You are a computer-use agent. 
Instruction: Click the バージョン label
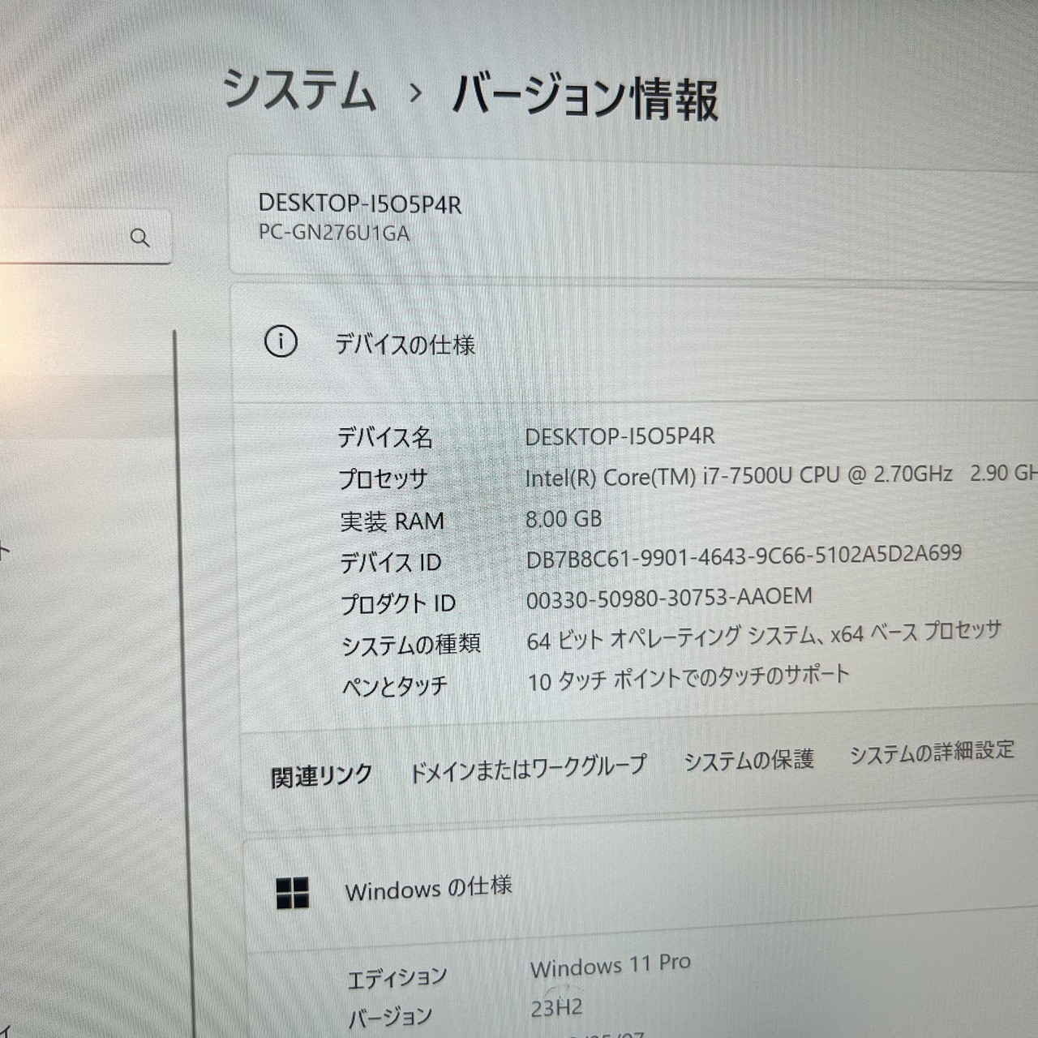pos(390,1017)
